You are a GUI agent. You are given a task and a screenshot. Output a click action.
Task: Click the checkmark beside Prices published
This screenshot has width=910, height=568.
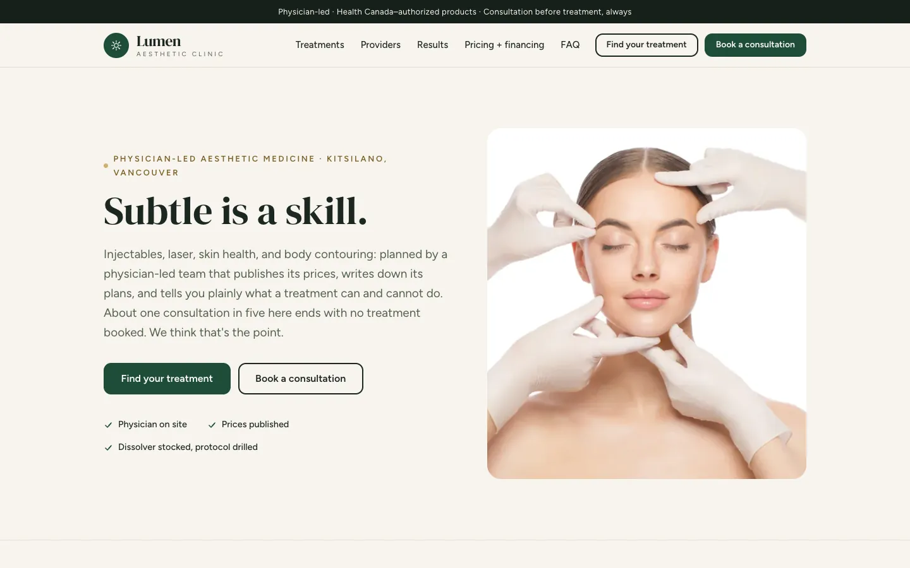[x=212, y=425]
